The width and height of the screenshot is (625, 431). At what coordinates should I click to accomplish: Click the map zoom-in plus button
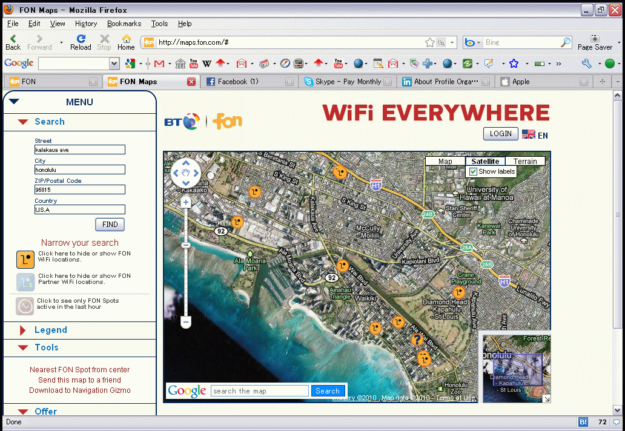[x=186, y=203]
